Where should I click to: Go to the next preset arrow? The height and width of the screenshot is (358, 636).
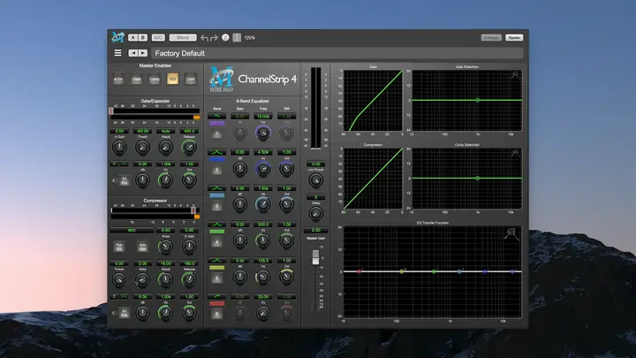(143, 53)
